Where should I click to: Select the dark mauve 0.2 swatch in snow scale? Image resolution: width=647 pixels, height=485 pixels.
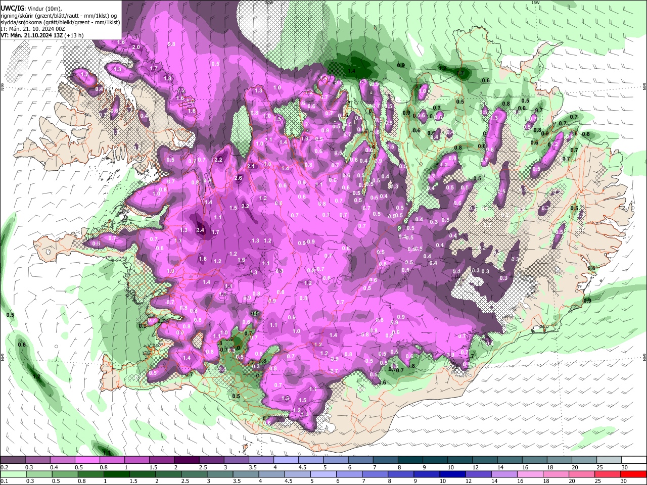pos(13,460)
